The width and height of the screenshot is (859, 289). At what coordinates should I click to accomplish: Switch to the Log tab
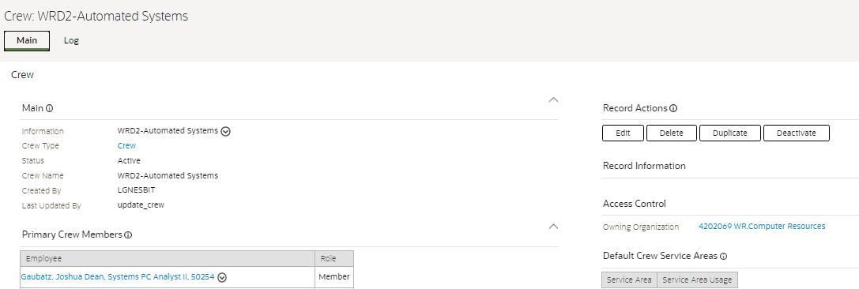[71, 40]
